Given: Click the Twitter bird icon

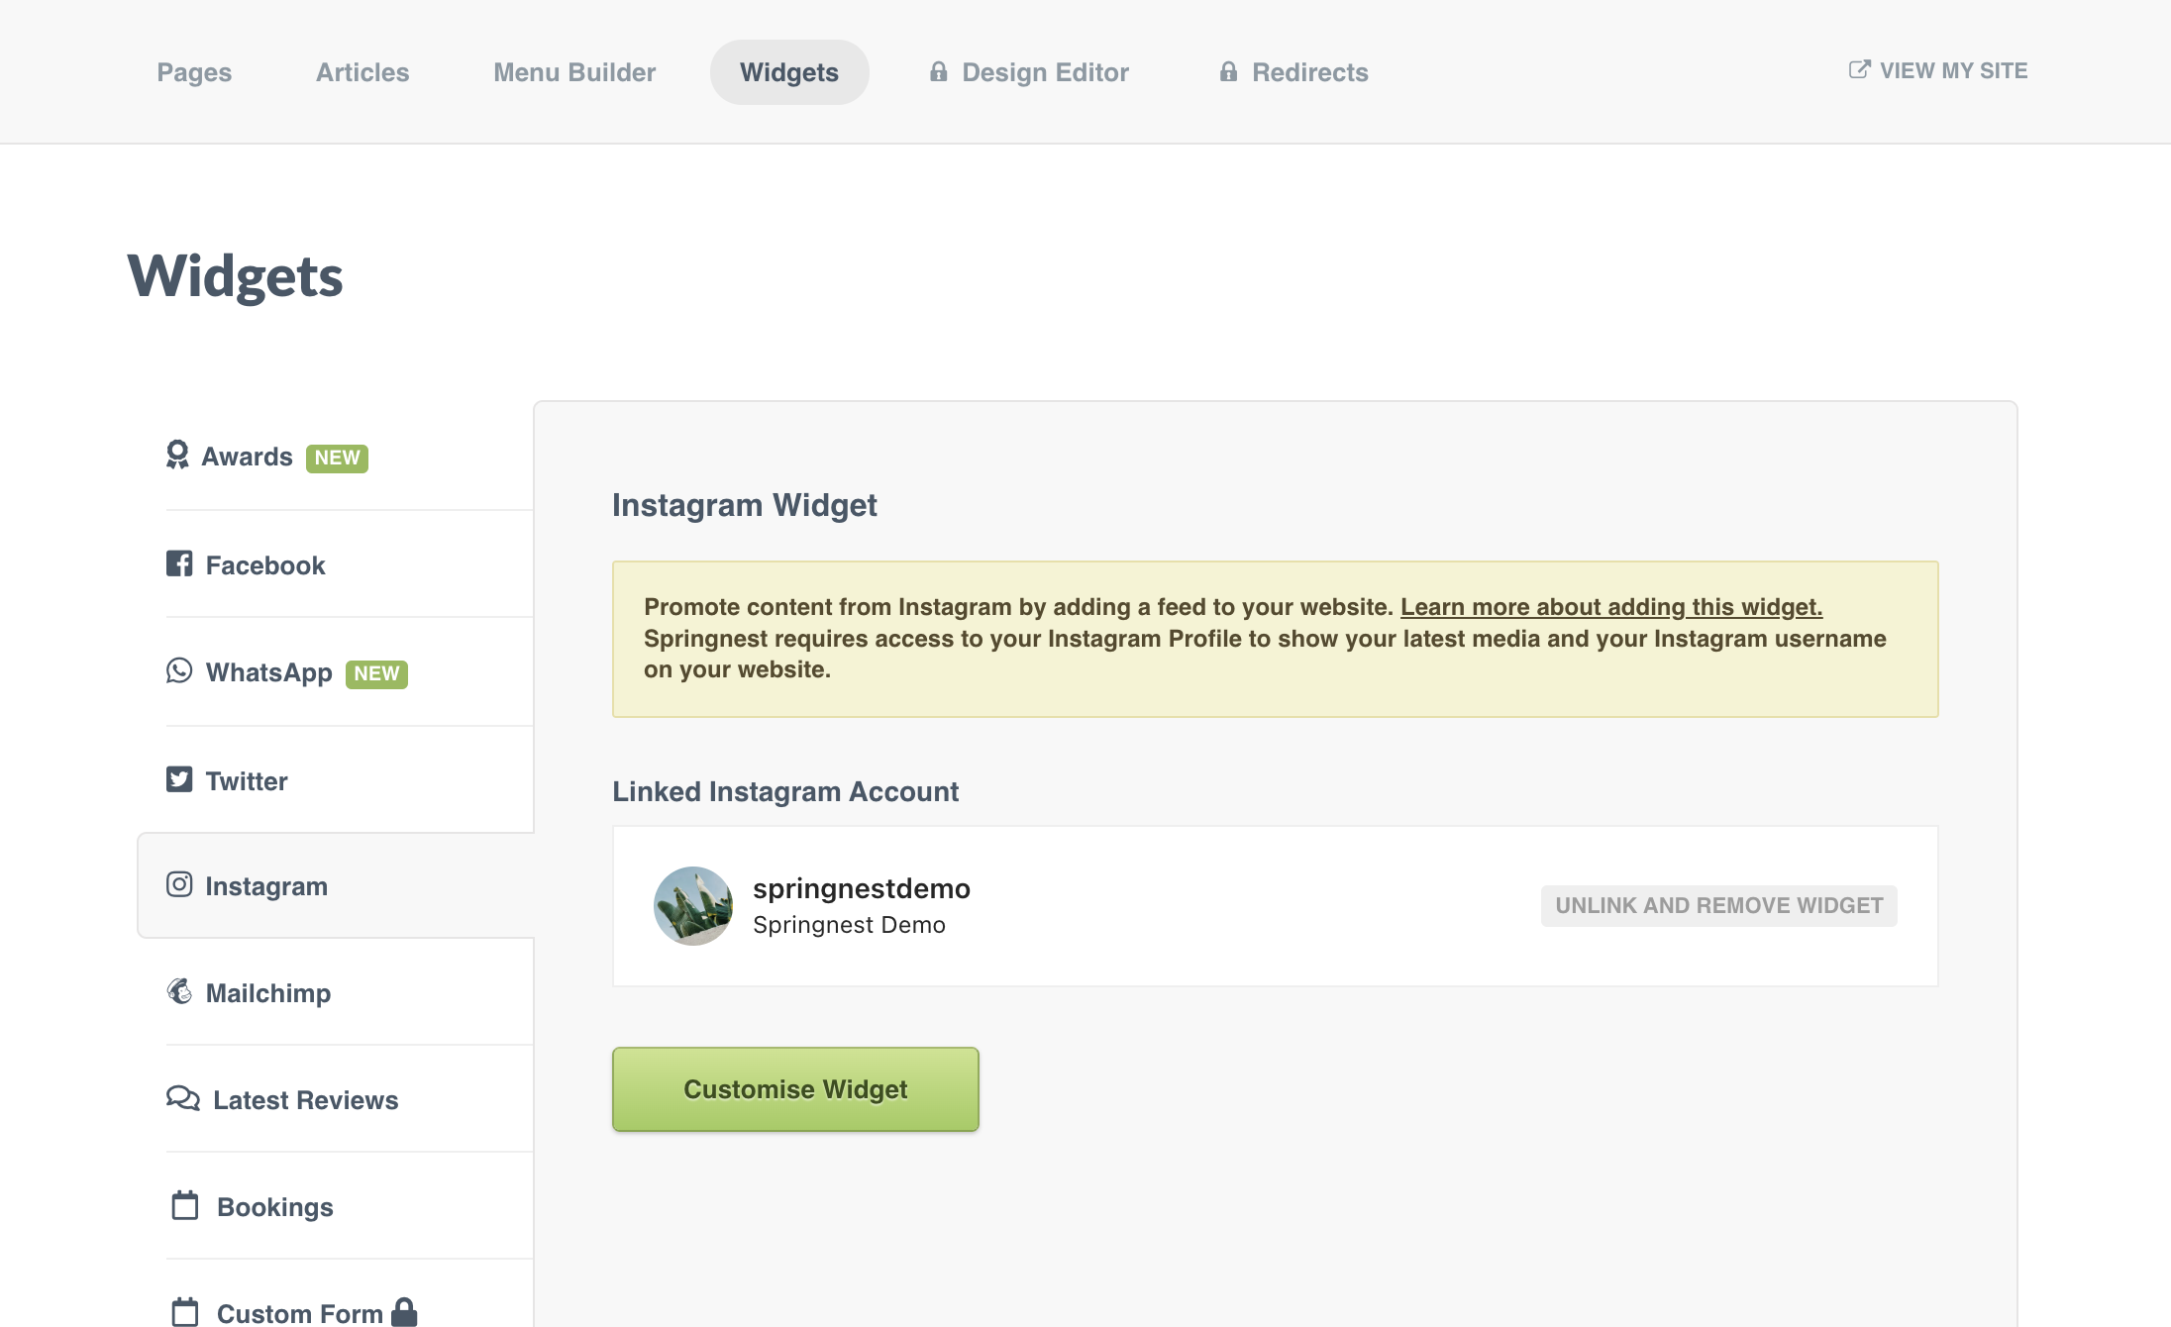Looking at the screenshot, I should click(x=179, y=779).
